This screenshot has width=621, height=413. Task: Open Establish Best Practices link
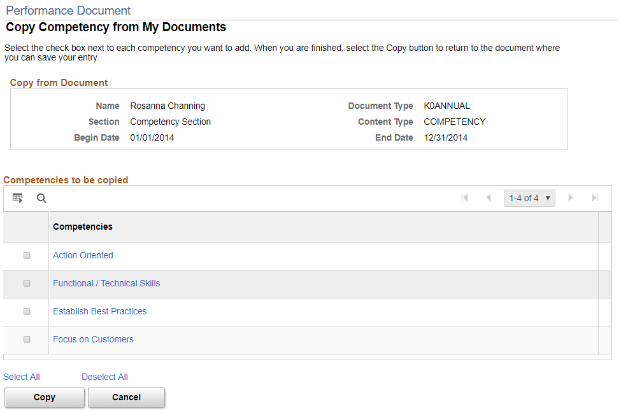[x=99, y=311]
